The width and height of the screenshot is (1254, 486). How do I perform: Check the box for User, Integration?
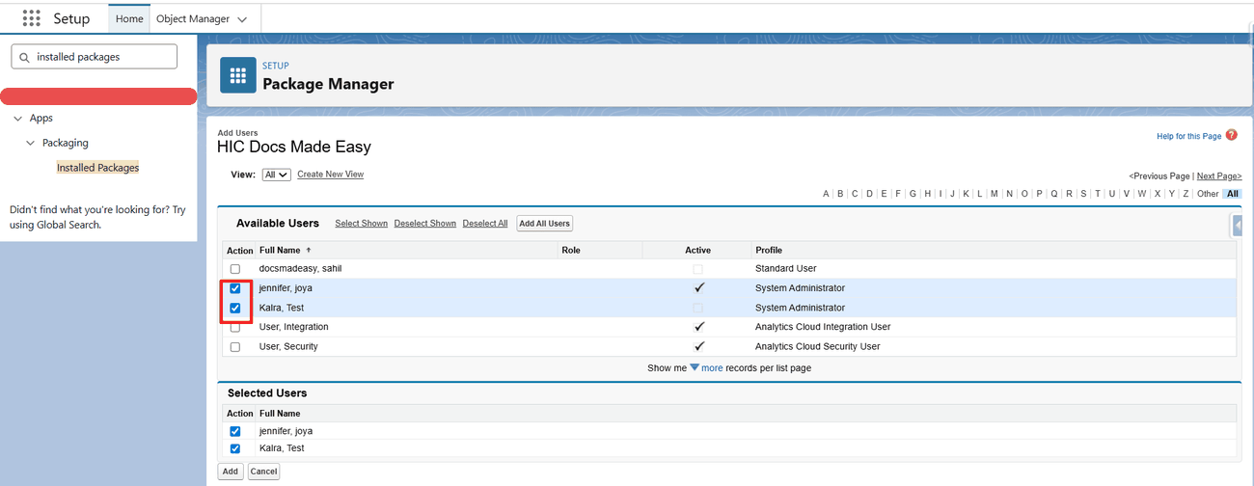pyautogui.click(x=235, y=328)
